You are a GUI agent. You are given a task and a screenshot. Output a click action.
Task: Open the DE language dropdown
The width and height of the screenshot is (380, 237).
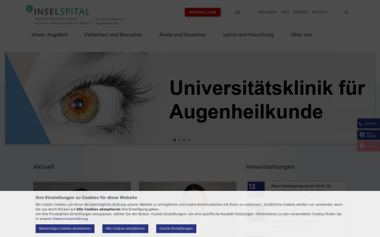click(x=239, y=13)
